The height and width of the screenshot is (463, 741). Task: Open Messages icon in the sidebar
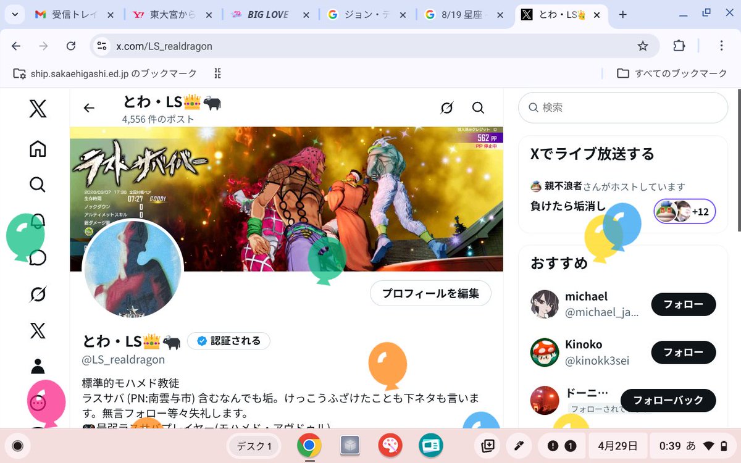[x=37, y=258]
